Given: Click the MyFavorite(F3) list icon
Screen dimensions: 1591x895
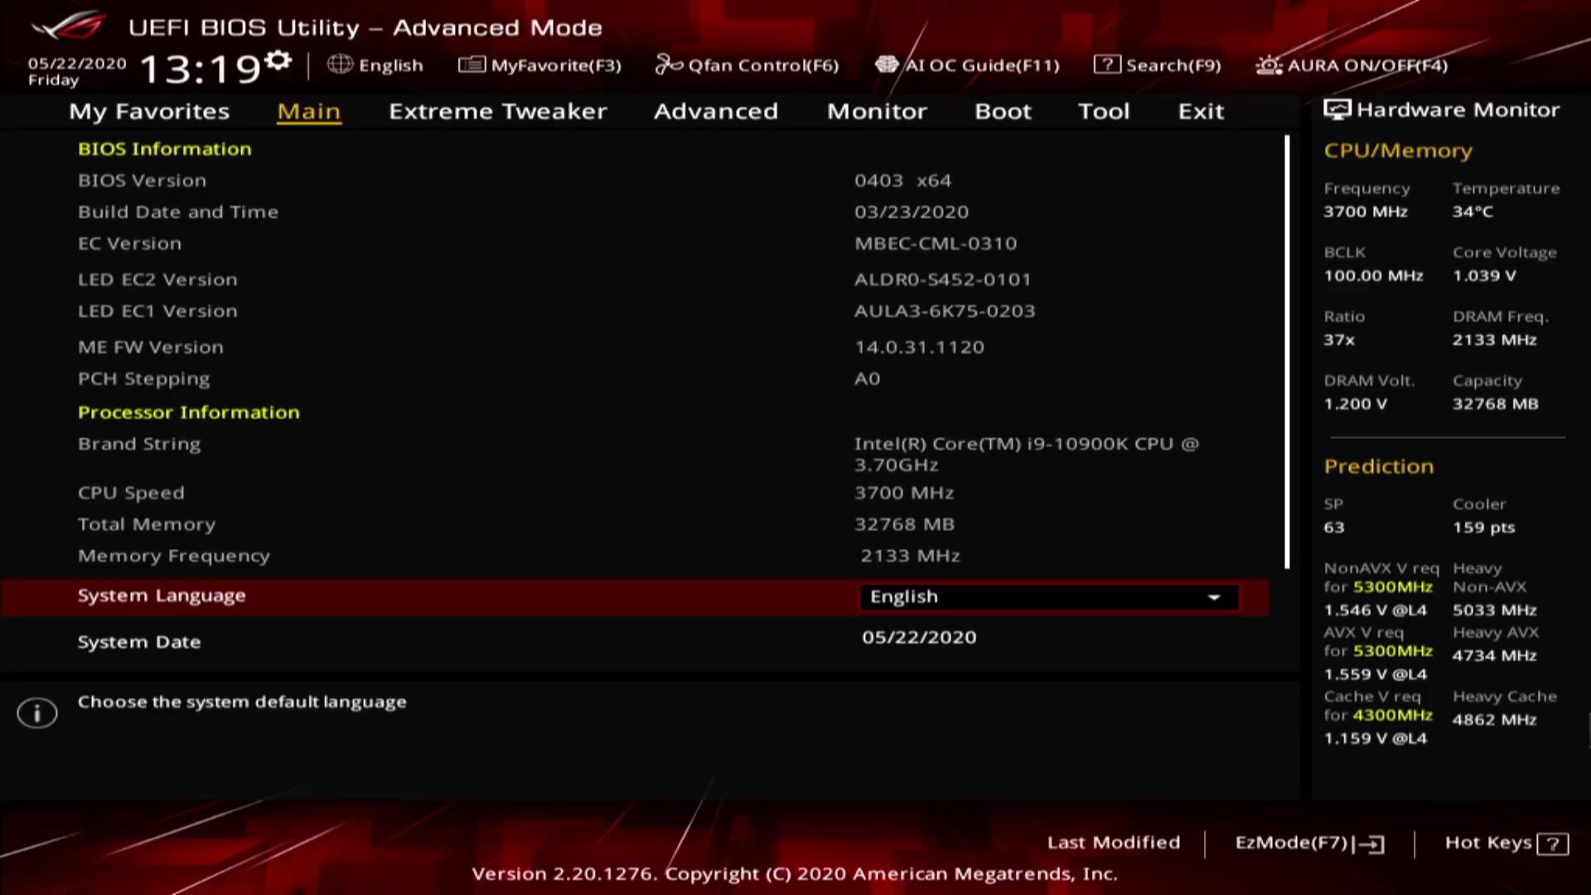Looking at the screenshot, I should pyautogui.click(x=471, y=64).
